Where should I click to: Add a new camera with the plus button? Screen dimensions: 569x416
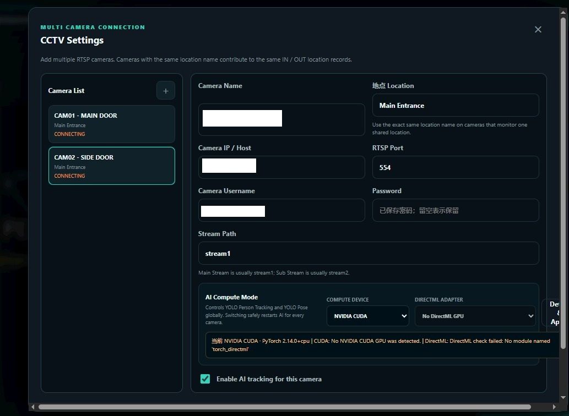click(x=165, y=91)
